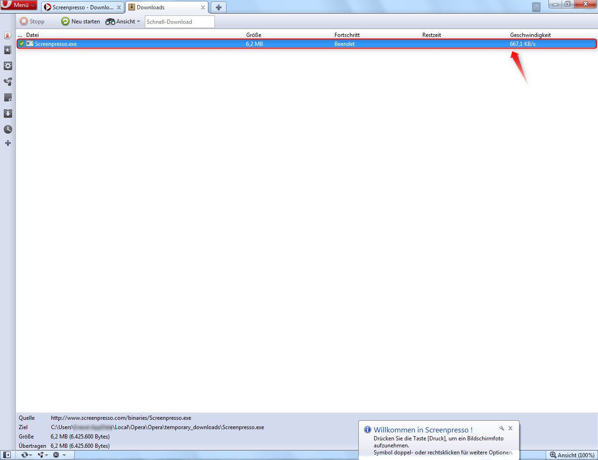Viewport: 598px width, 460px height.
Task: Open the Ansicht dropdown in the toolbar
Action: pyautogui.click(x=122, y=21)
